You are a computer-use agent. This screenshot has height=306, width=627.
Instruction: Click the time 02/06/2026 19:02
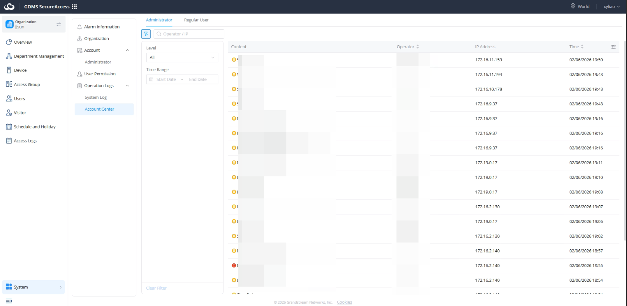(x=586, y=236)
